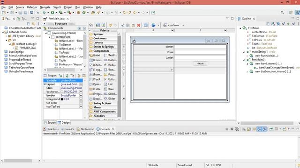Toggle Hide Fields in Outline toolbar
The width and height of the screenshot is (300, 168).
278,24
